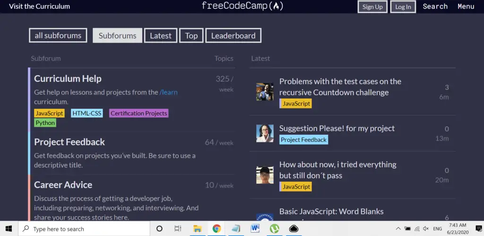Image resolution: width=484 pixels, height=236 pixels.
Task: Show hidden system tray icons
Action: [x=398, y=228]
